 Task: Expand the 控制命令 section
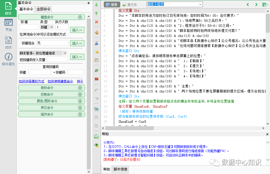point(80,94)
